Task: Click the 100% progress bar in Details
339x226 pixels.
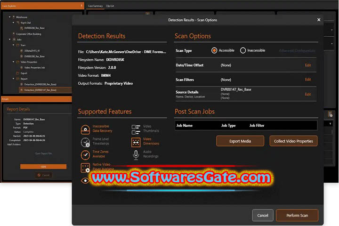Action: pos(43,167)
